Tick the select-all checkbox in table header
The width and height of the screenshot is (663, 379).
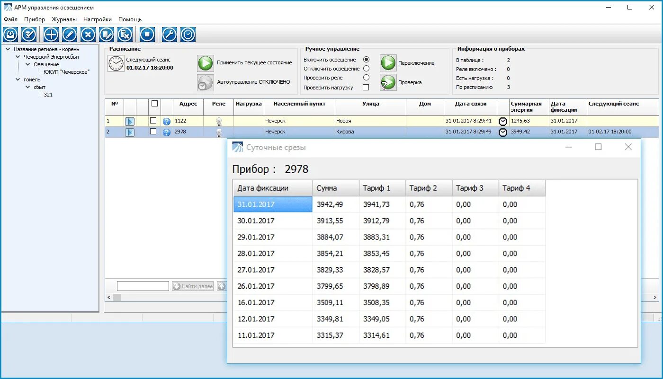click(154, 104)
